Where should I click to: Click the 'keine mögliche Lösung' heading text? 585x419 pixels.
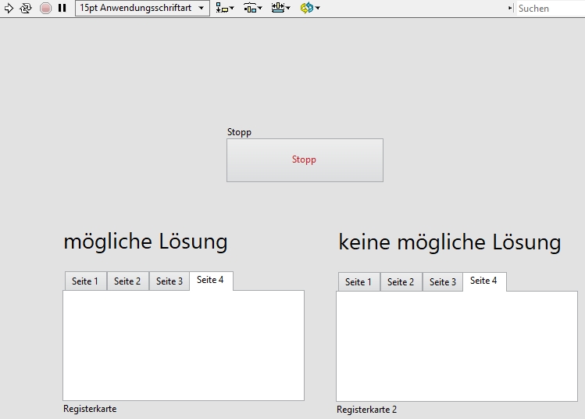pos(450,242)
